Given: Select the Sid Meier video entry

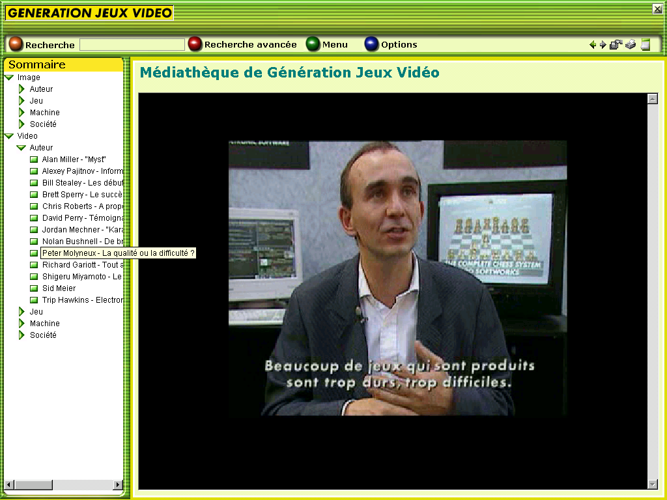Looking at the screenshot, I should point(59,288).
